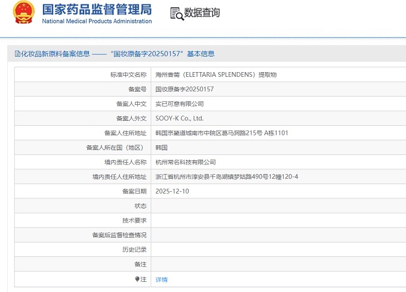
Task: Click the national emblem logo
Action: tap(24, 13)
